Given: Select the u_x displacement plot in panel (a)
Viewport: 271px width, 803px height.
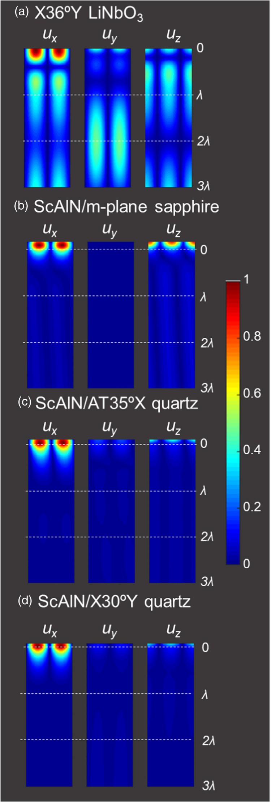Looking at the screenshot, I should point(47,118).
